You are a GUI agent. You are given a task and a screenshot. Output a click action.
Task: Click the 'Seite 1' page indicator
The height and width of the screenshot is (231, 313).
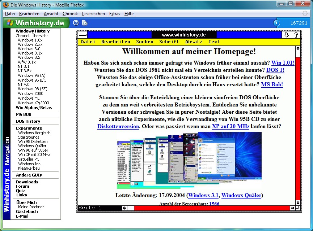[x=90, y=208]
